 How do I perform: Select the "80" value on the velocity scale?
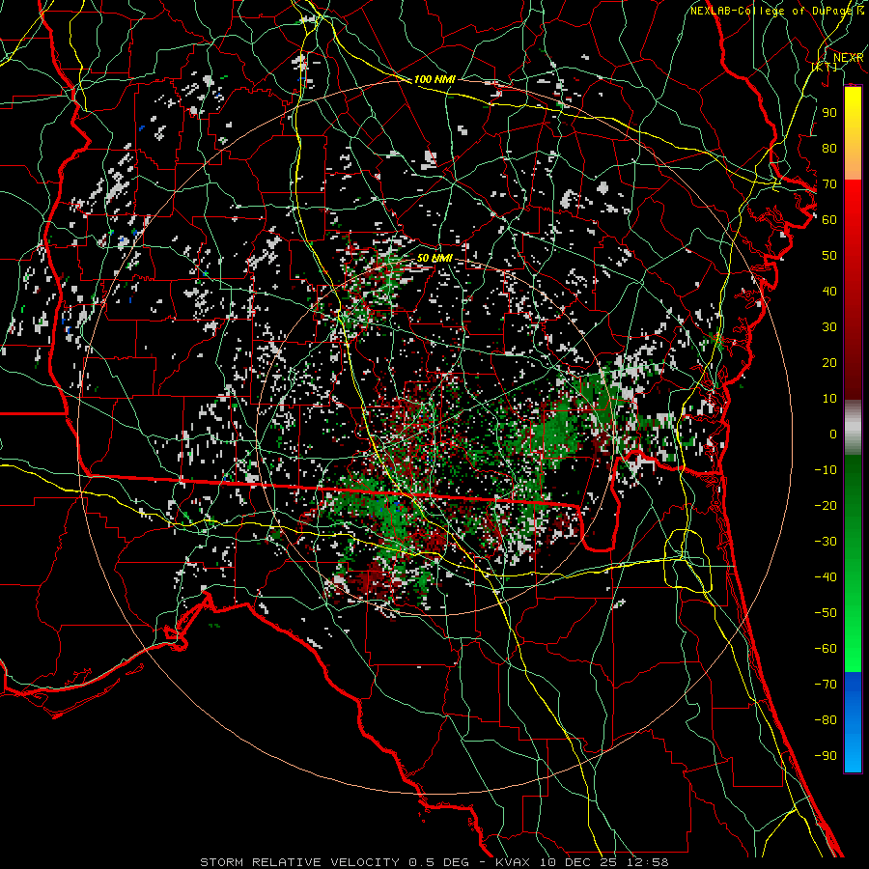coord(829,148)
